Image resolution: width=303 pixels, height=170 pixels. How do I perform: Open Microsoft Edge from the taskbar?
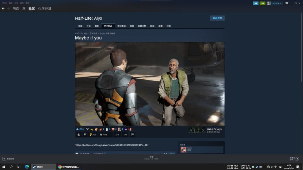click(x=27, y=167)
